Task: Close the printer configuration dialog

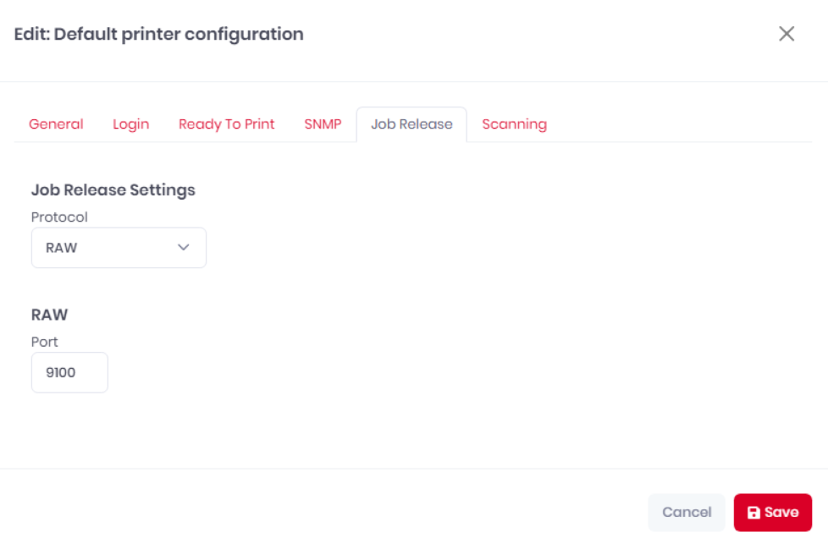Action: pos(787,34)
